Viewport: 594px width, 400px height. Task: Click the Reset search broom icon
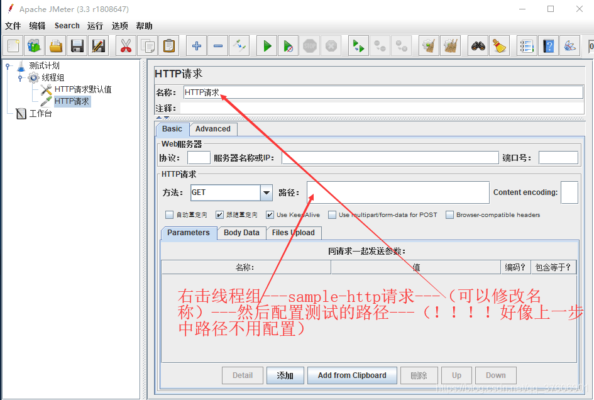pyautogui.click(x=500, y=47)
